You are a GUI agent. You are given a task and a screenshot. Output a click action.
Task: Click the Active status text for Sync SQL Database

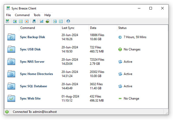(x=128, y=86)
